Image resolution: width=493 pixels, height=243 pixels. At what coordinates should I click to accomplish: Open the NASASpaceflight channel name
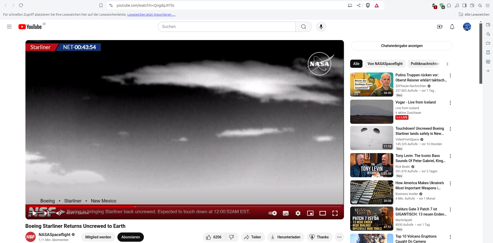click(x=54, y=235)
